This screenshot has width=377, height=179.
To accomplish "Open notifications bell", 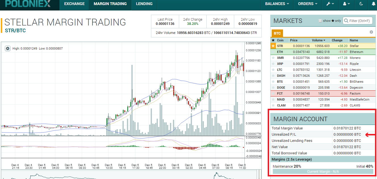I will point(373,4).
